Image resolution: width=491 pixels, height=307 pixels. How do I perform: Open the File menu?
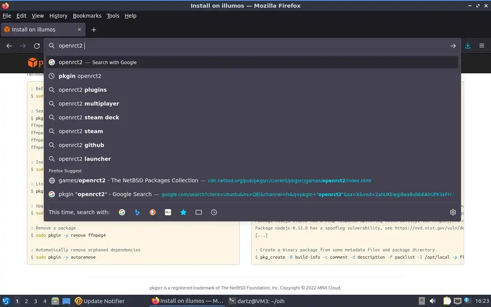coord(7,16)
